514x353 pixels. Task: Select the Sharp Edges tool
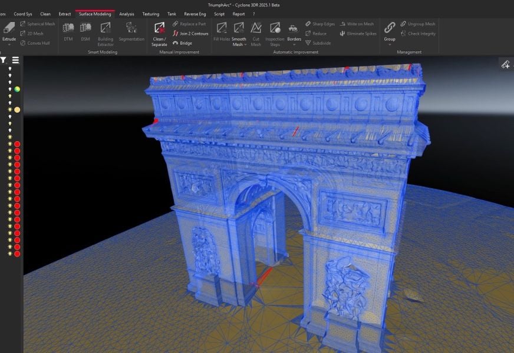320,24
